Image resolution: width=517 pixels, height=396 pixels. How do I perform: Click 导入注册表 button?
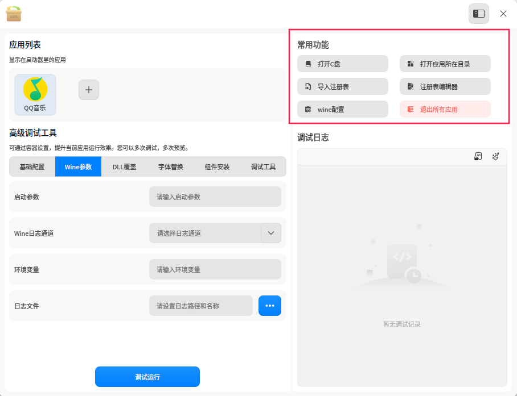[343, 86]
